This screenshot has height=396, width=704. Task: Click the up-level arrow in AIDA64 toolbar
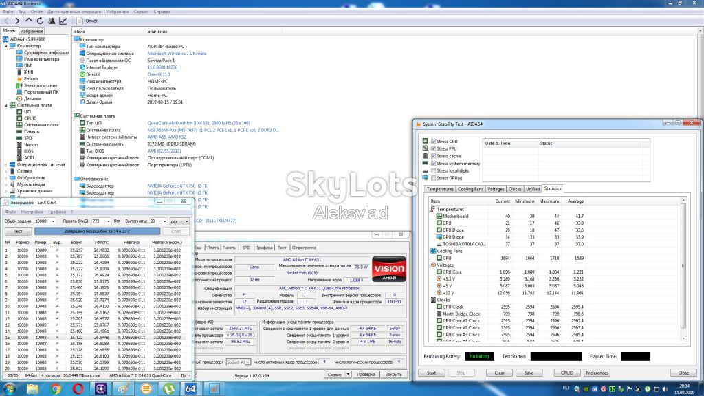point(29,21)
